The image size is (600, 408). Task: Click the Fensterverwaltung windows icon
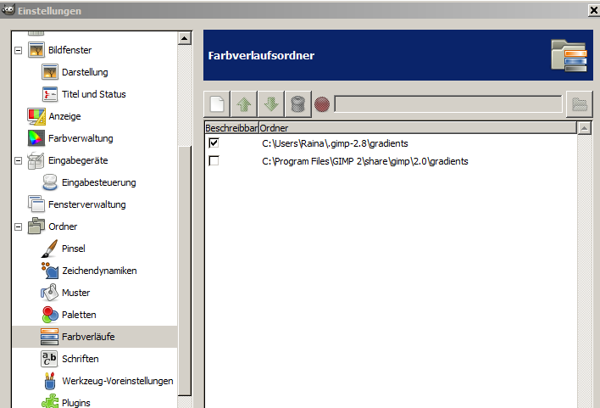(36, 204)
